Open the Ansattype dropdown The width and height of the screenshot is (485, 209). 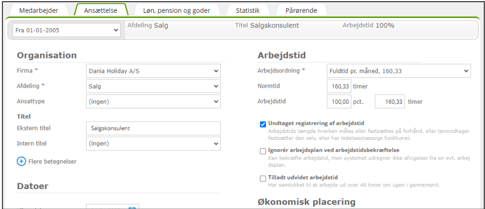pyautogui.click(x=153, y=102)
